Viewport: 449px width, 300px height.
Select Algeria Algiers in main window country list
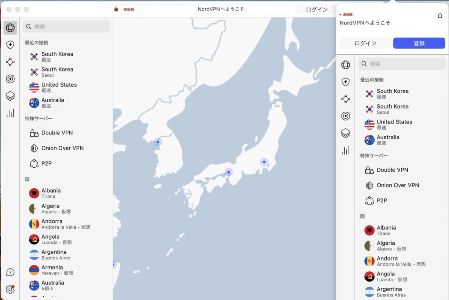(67, 209)
